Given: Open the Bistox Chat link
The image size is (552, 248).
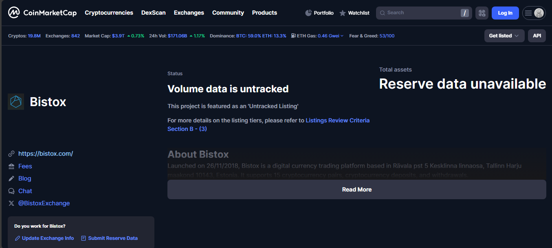Looking at the screenshot, I should 25,191.
